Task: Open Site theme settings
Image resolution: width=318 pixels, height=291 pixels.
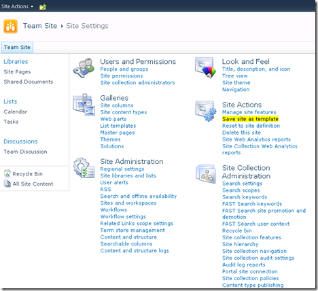Action: 236,83
